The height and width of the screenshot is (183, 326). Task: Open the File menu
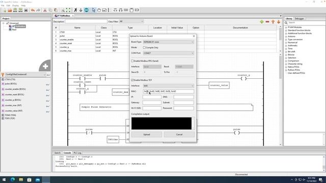[3, 6]
